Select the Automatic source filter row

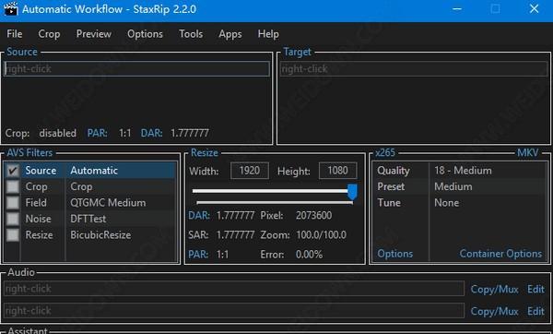pyautogui.click(x=90, y=171)
